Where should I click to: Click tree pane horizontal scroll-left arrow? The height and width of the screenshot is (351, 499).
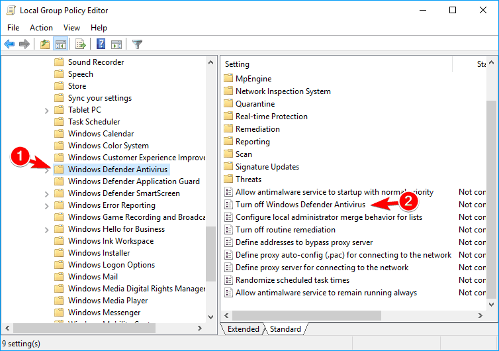click(x=7, y=328)
